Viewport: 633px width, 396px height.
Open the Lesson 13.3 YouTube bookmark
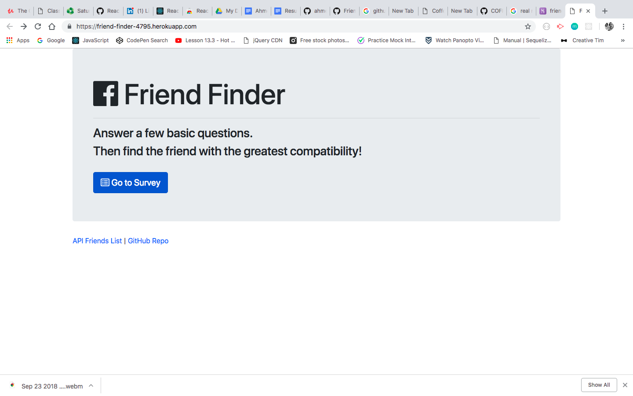pos(205,40)
